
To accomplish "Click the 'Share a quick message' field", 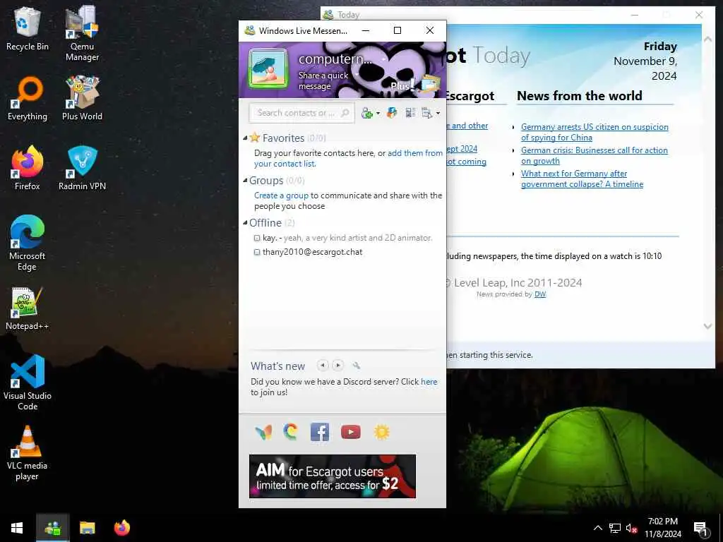I will tap(323, 80).
